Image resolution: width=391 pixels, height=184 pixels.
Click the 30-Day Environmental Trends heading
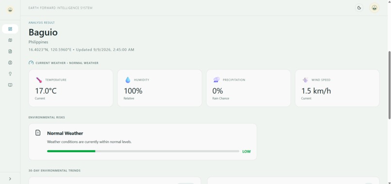pyautogui.click(x=55, y=170)
